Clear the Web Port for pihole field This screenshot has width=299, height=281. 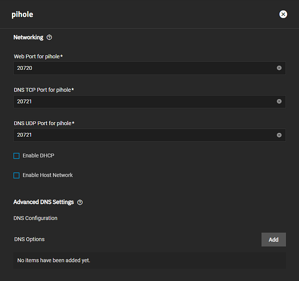click(279, 68)
